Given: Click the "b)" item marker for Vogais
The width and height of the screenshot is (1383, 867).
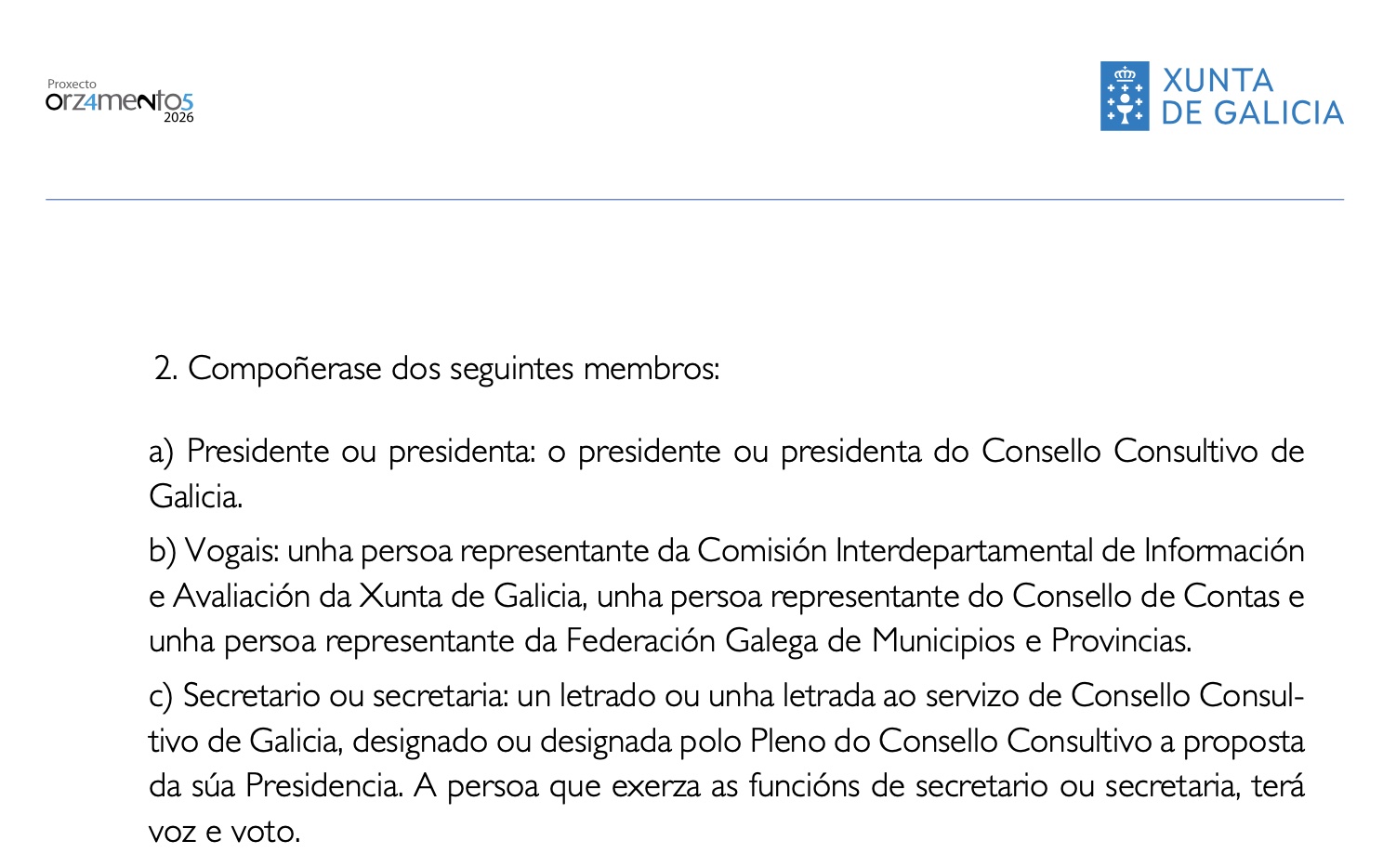Looking at the screenshot, I should (x=162, y=551).
